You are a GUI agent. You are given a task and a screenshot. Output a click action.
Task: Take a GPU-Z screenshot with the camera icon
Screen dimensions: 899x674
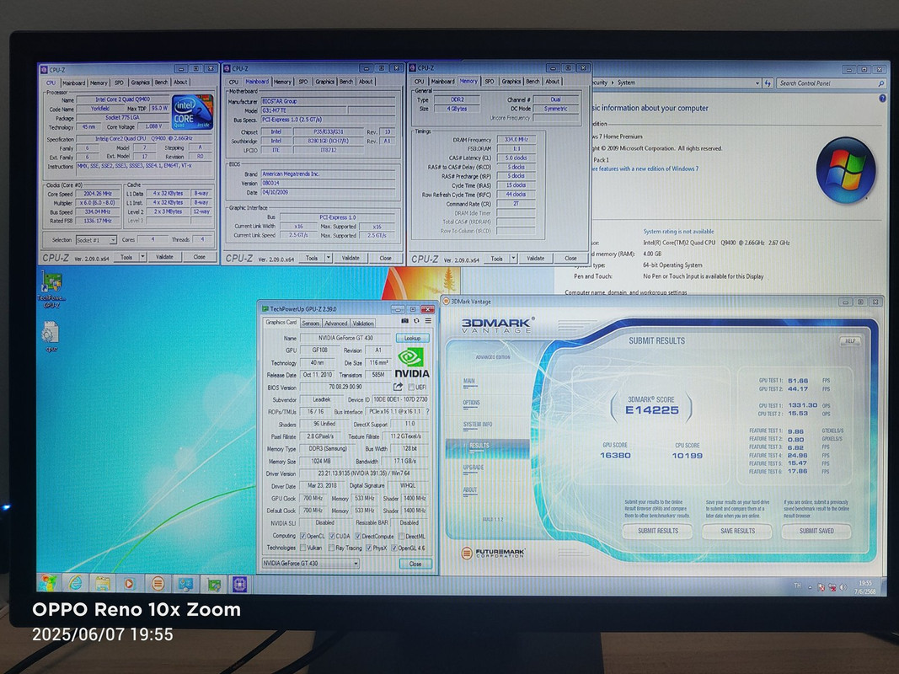click(x=404, y=321)
